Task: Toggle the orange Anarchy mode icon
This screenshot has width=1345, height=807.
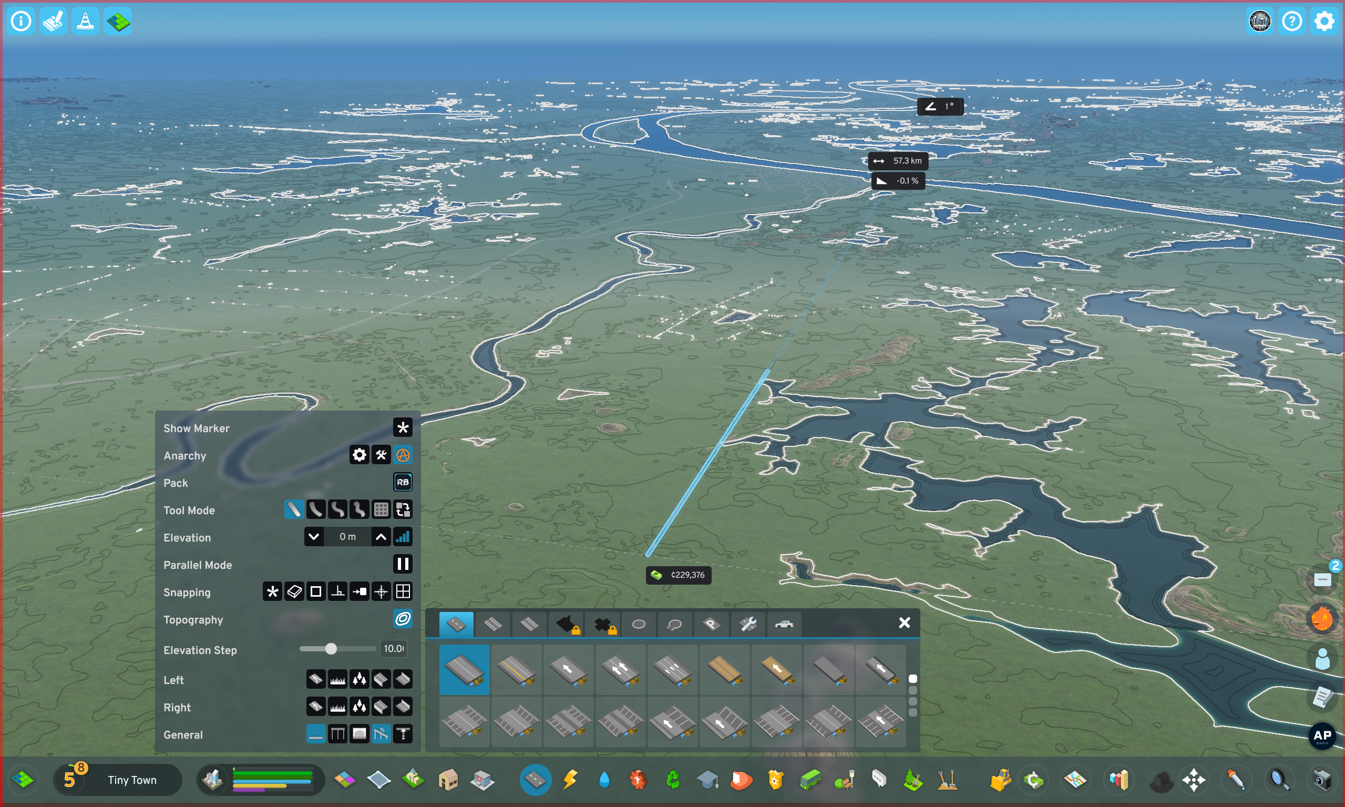Action: [x=402, y=455]
